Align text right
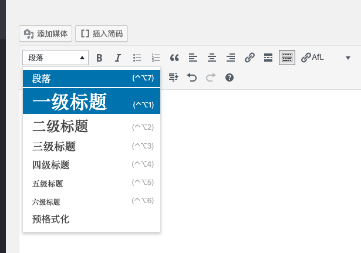 pos(231,58)
